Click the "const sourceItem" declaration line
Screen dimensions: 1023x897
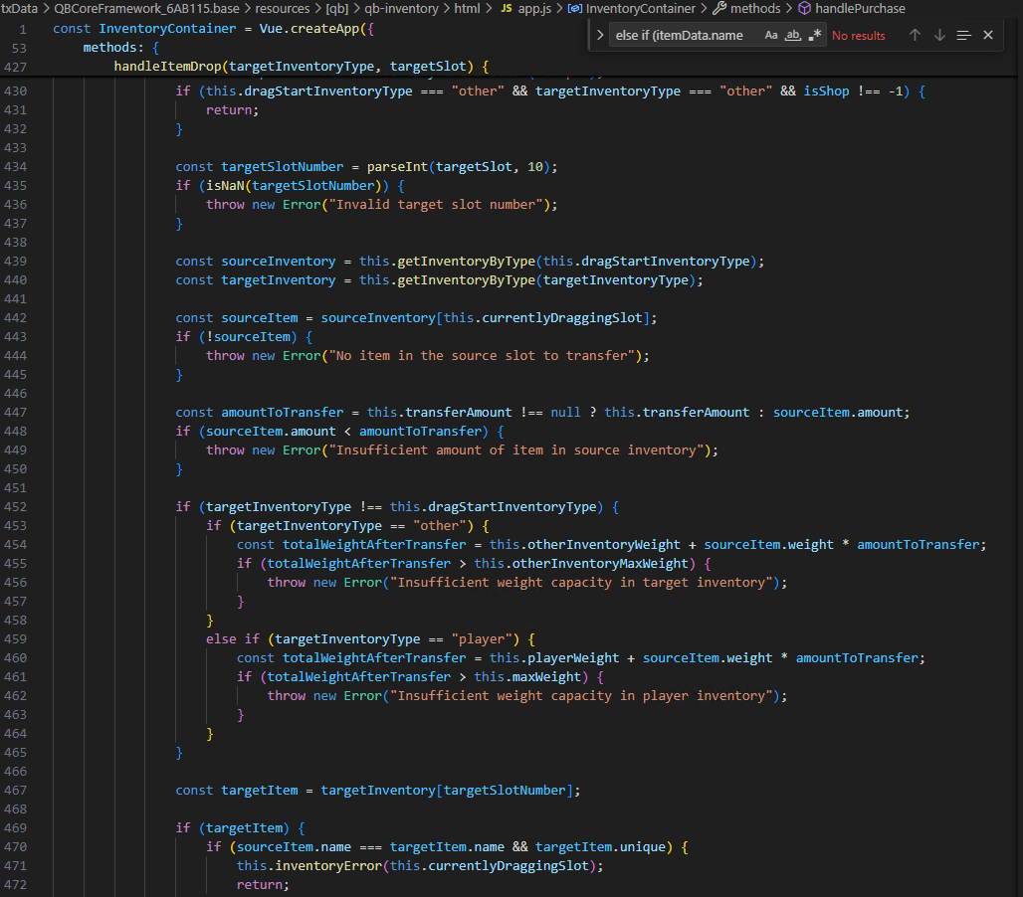pos(416,318)
